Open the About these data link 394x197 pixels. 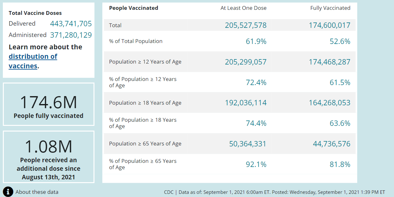click(37, 192)
